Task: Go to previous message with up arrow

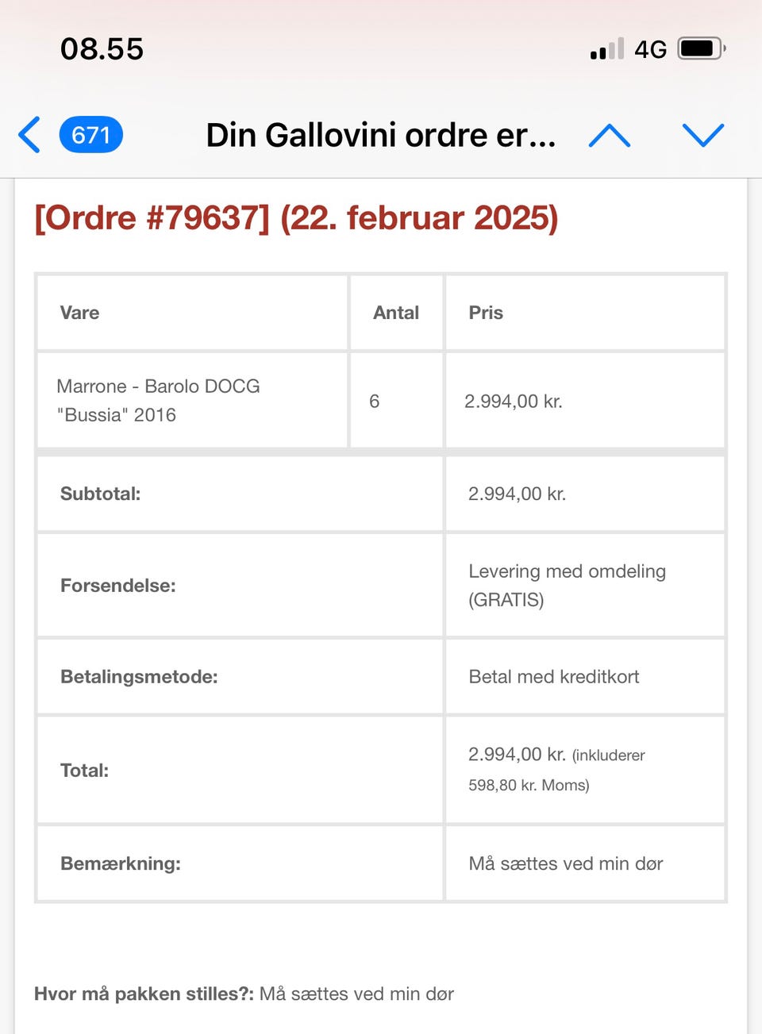Action: [609, 136]
